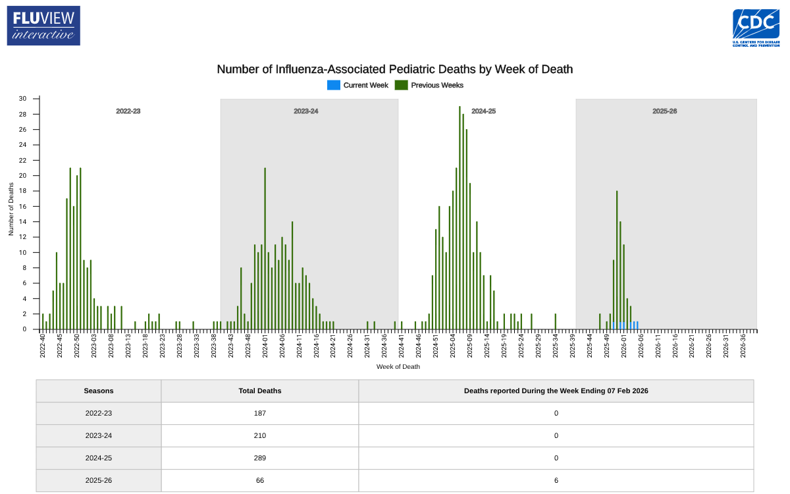The height and width of the screenshot is (494, 790).
Task: Select the 289 total deaths cell
Action: [x=259, y=458]
